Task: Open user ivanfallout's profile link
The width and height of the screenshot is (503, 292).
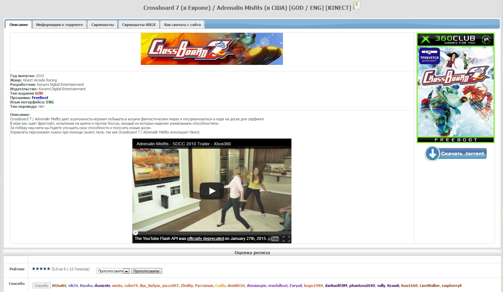Action: [278, 286]
